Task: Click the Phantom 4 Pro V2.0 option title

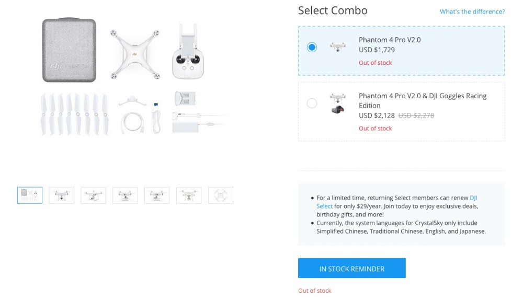Action: 390,40
